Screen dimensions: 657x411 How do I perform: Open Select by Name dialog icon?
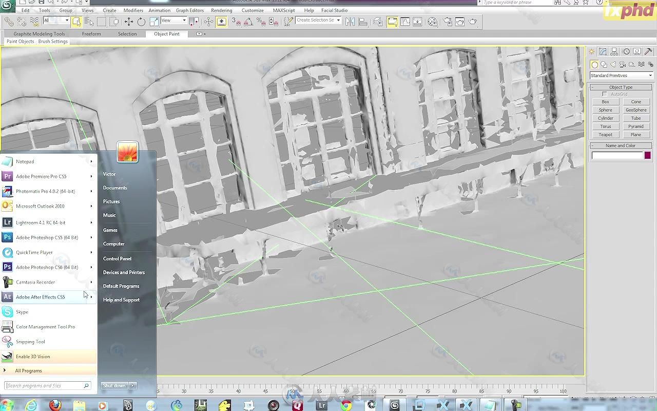[x=89, y=22]
